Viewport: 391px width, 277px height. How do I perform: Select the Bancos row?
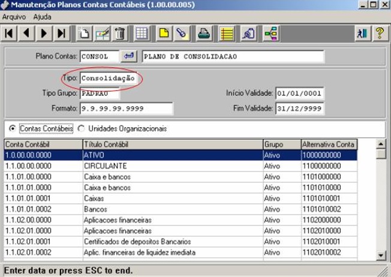click(x=181, y=209)
